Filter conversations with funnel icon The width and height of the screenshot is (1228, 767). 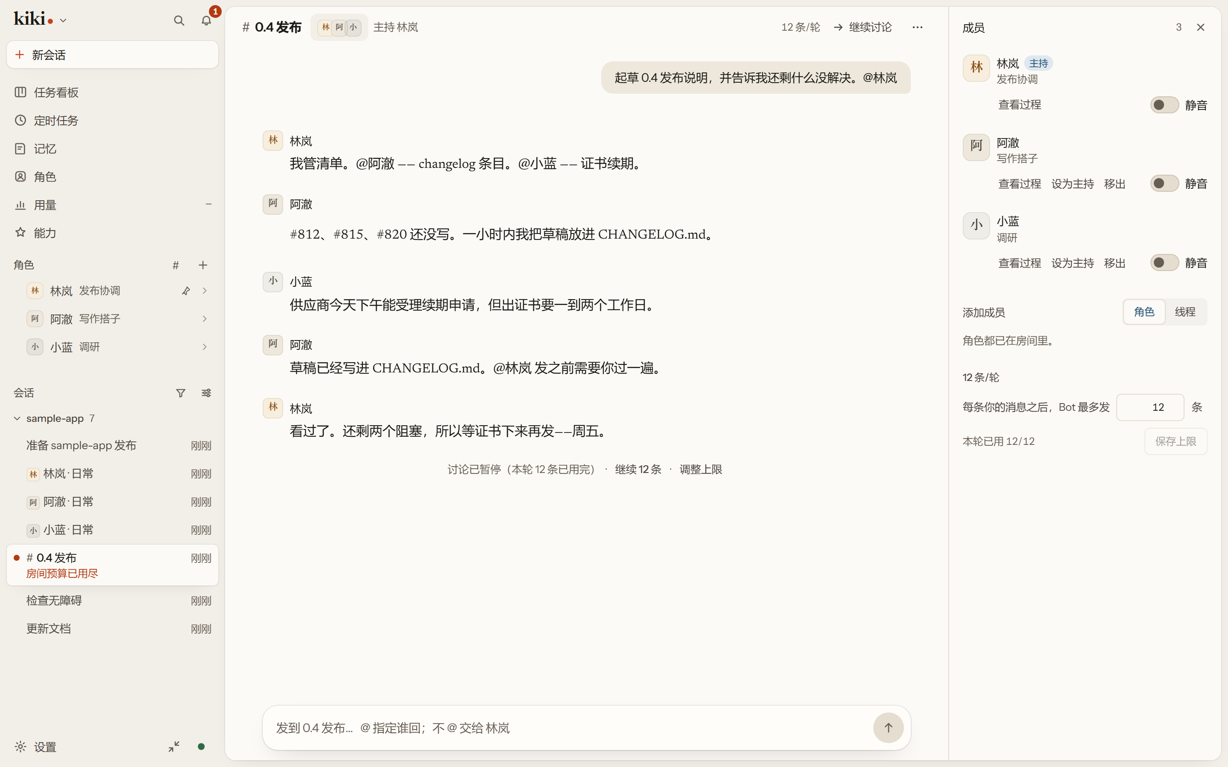[181, 392]
